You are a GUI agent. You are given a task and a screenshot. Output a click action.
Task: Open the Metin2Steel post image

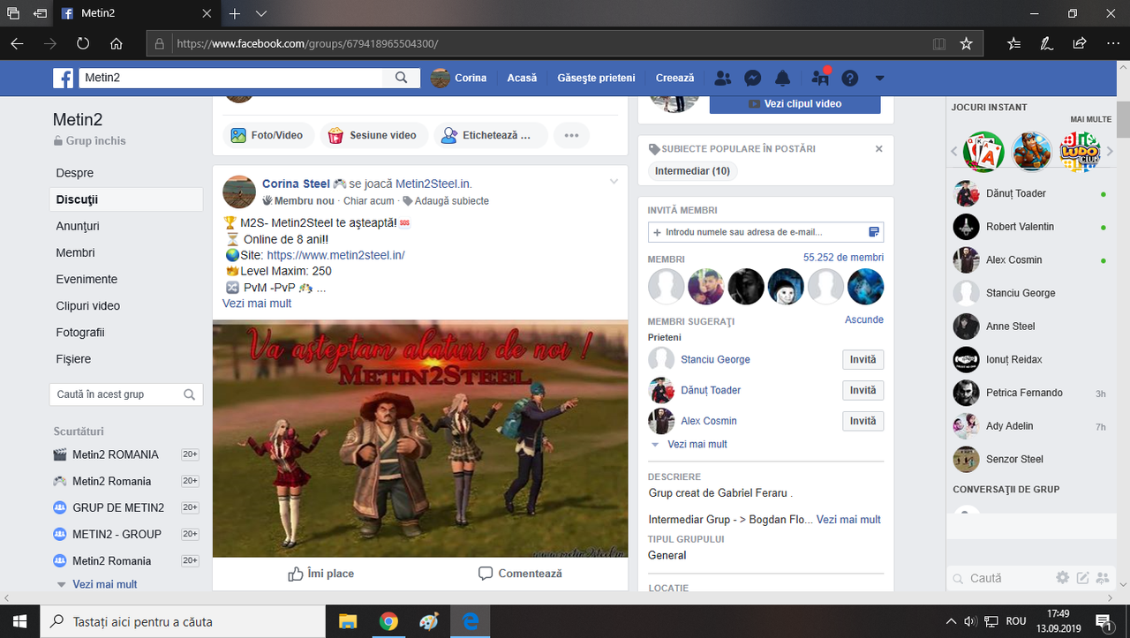[x=420, y=438]
